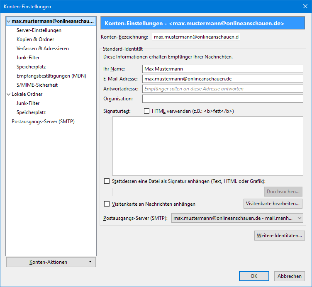This screenshot has height=287, width=312.
Task: Toggle 'Visitenkarte an Nachrichten anhängen' checkbox
Action: 107,204
